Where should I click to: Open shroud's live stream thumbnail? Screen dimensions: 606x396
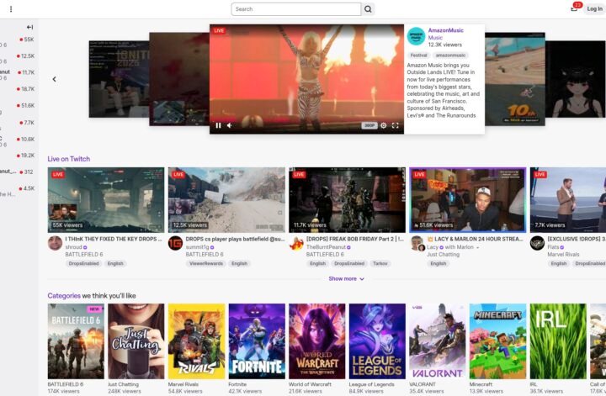pos(106,200)
